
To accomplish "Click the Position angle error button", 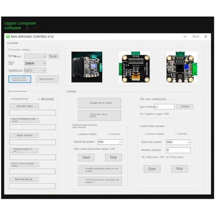I will click(x=24, y=150).
